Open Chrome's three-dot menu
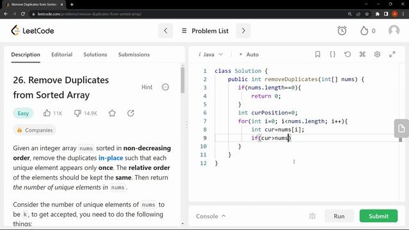The width and height of the screenshot is (409, 230). pos(403,14)
